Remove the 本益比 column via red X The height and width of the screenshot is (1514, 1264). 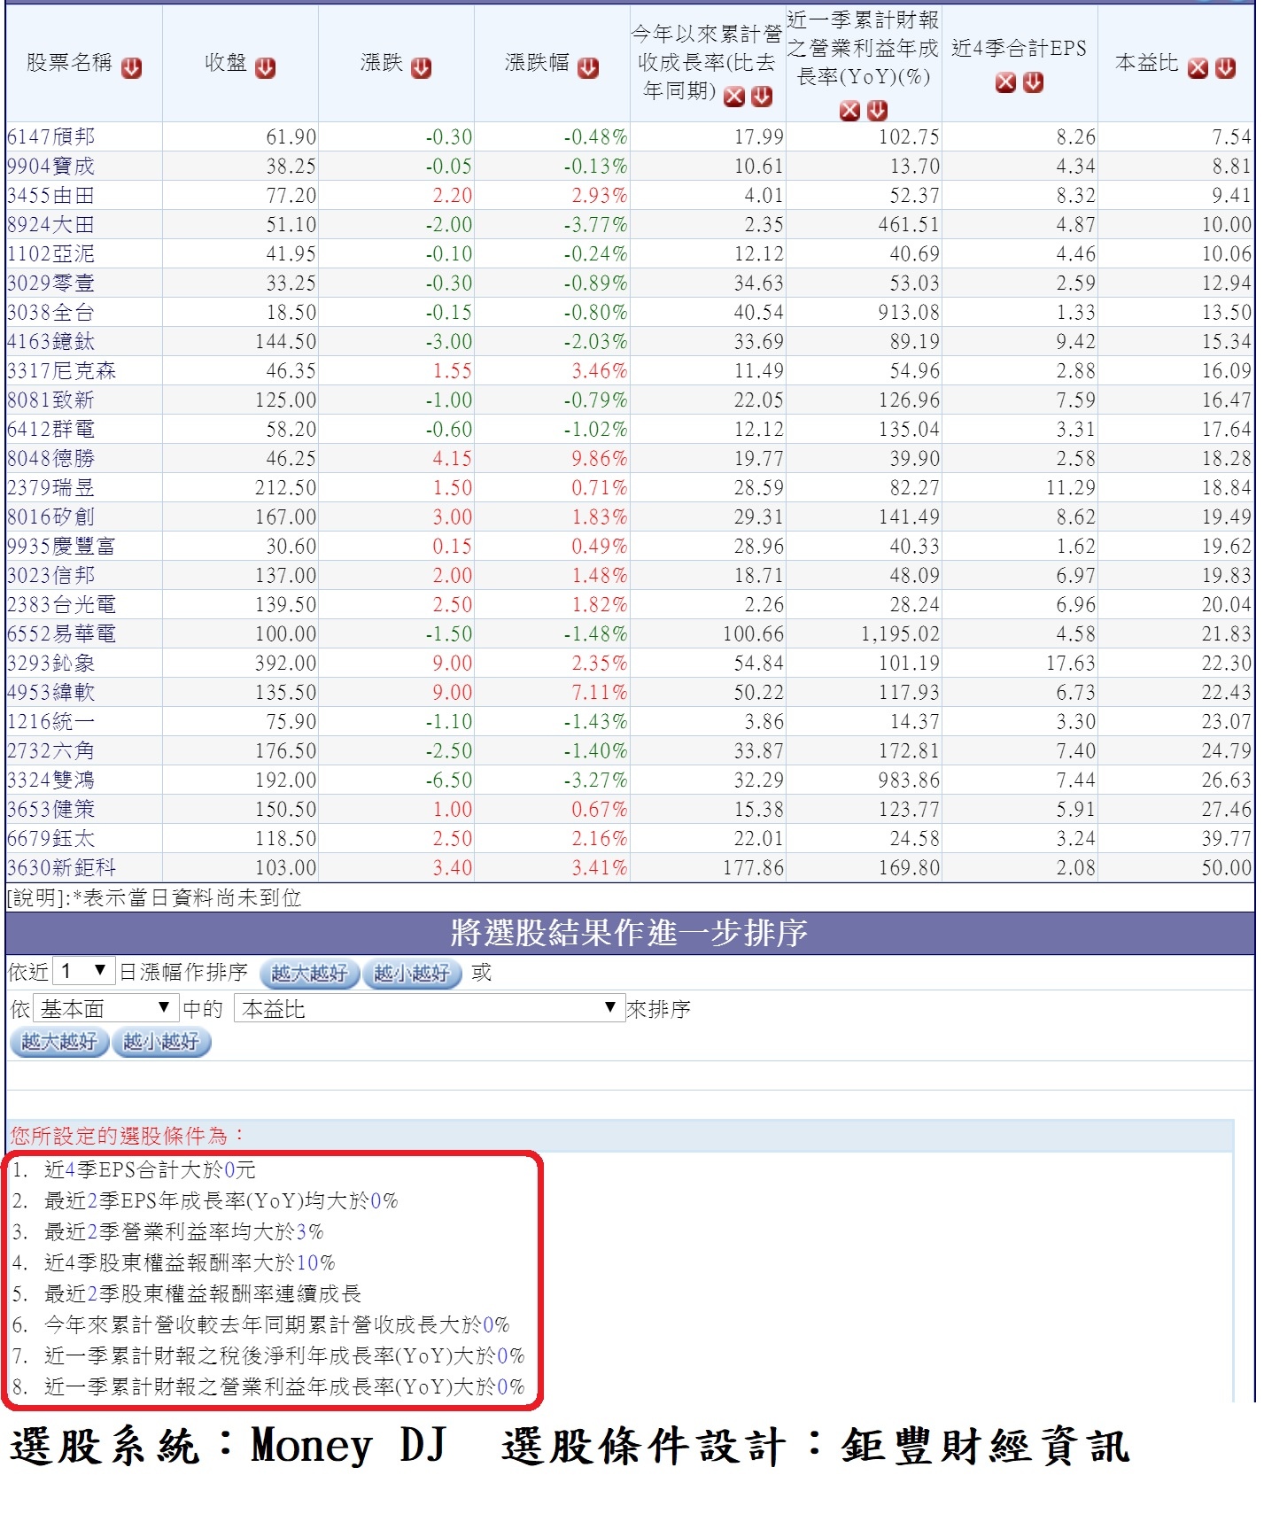click(x=1198, y=68)
